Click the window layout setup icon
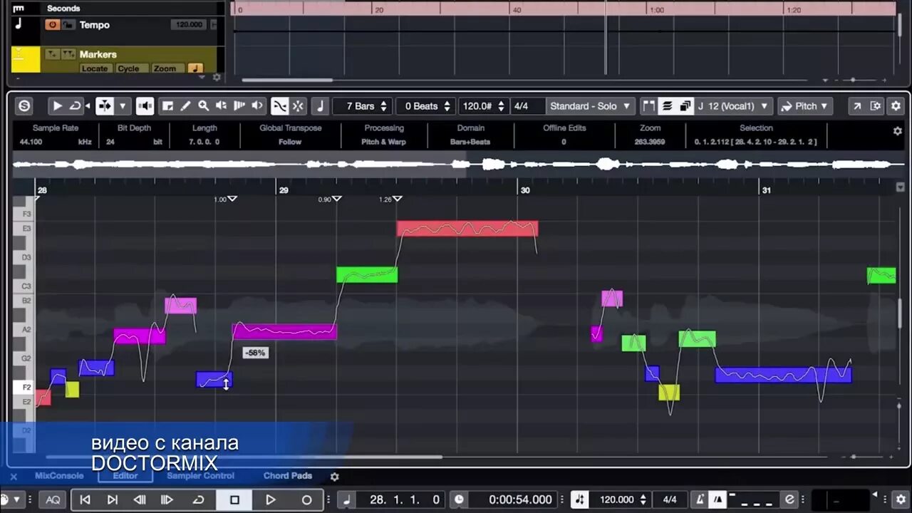The image size is (912, 513). point(876,106)
